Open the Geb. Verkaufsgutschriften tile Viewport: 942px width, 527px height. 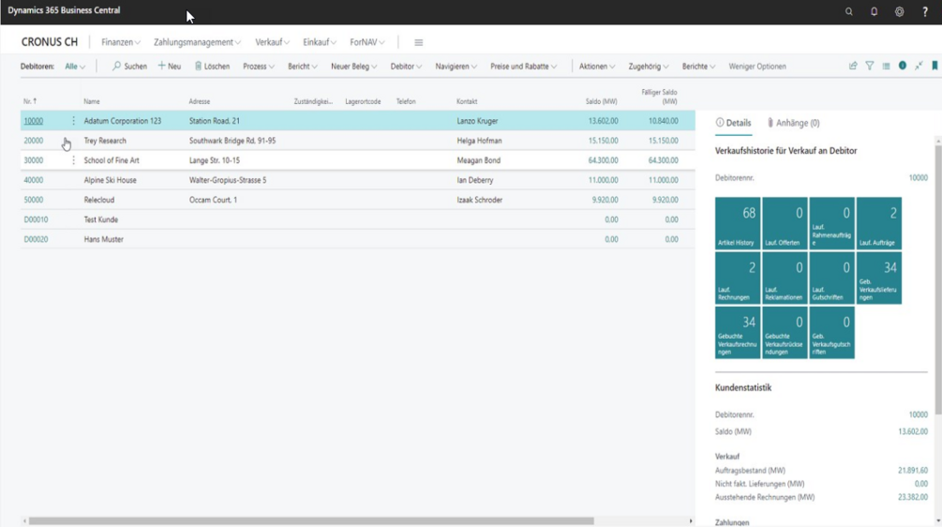pyautogui.click(x=832, y=332)
